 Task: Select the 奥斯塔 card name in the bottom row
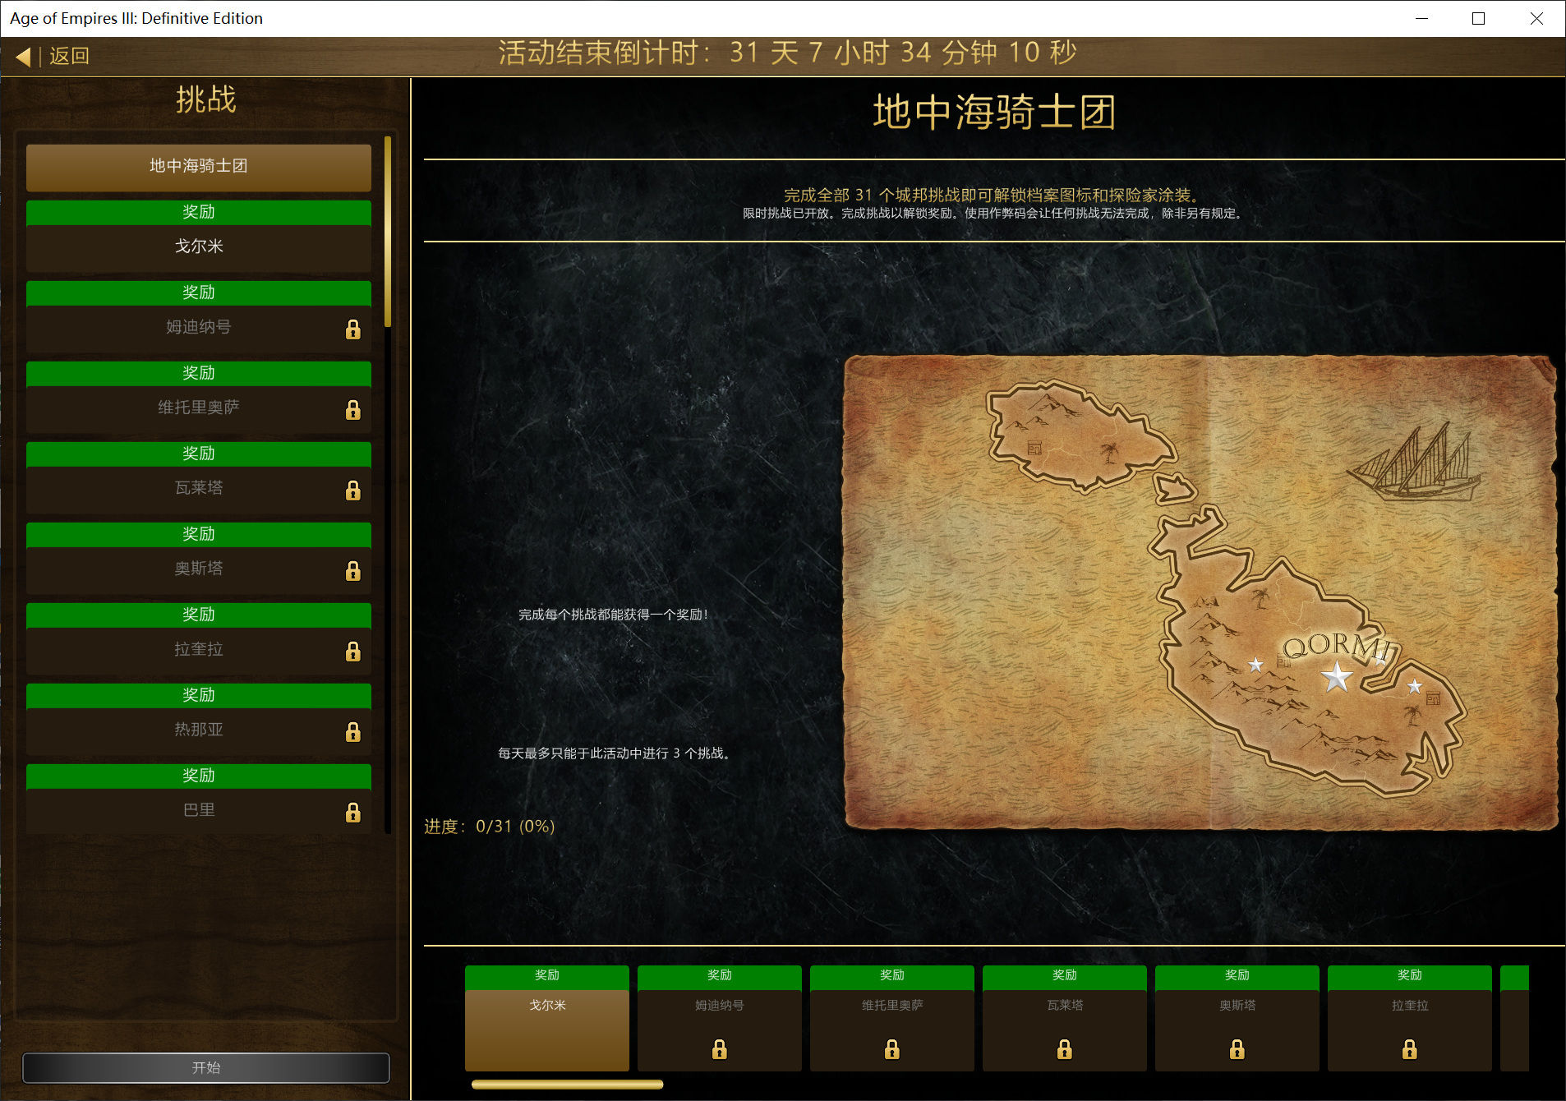coord(1237,1006)
